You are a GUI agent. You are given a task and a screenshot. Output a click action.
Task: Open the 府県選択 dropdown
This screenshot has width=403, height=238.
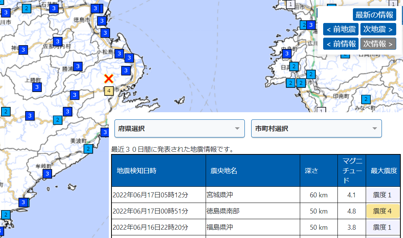(x=180, y=128)
